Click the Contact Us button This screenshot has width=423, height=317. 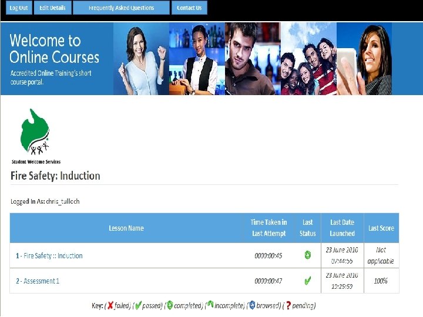coord(189,8)
